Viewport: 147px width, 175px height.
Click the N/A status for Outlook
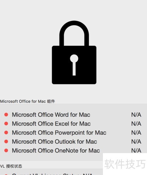136,142
